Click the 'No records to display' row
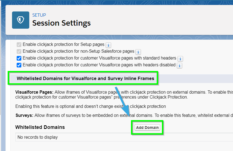This screenshot has height=151, width=233. 124,137
